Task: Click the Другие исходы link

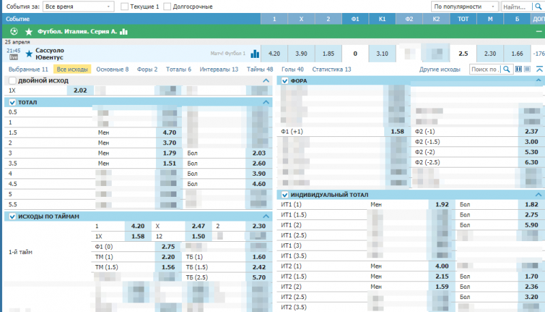Action: click(440, 69)
